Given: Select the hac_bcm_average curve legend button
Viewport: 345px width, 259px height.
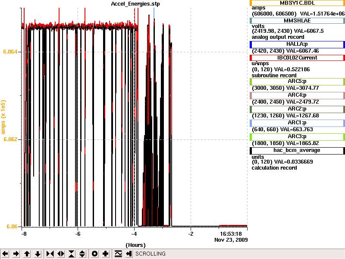Looking at the screenshot, I should 297,151.
